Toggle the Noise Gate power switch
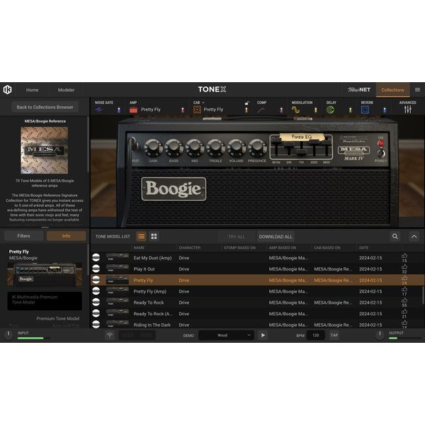Image resolution: width=425 pixels, height=425 pixels. pos(119,110)
